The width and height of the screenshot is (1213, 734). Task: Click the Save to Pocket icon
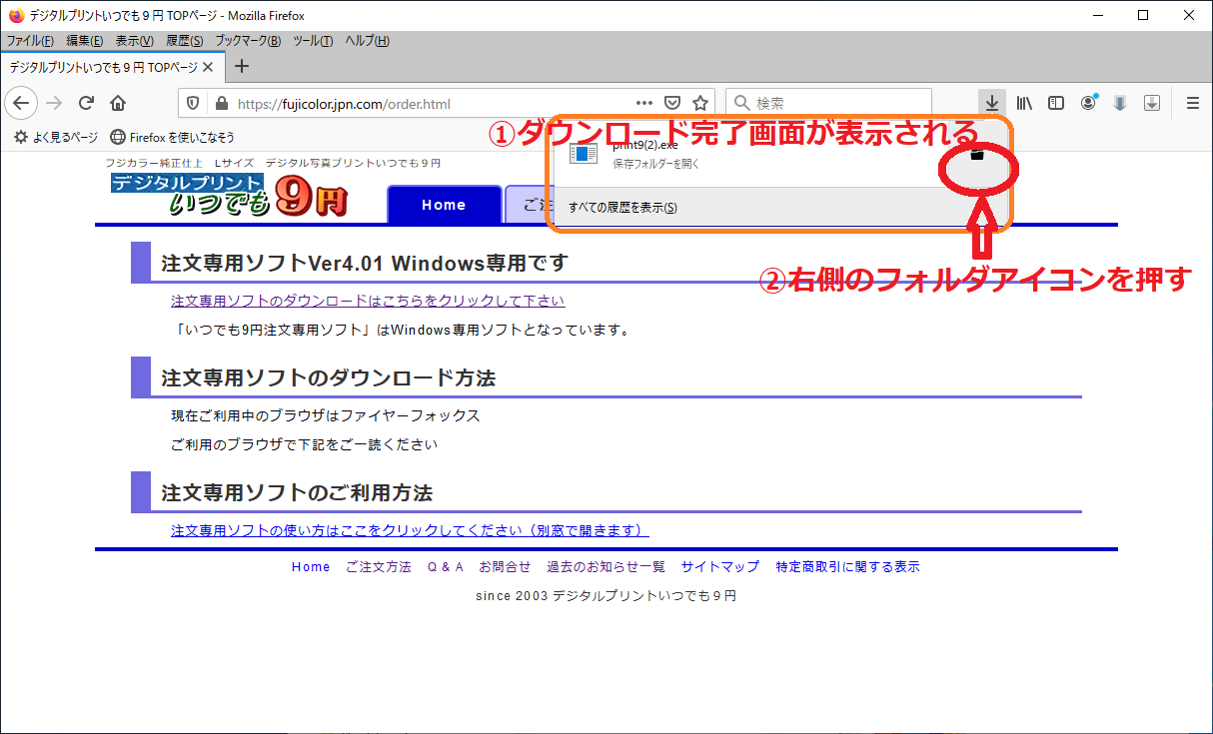click(x=672, y=103)
